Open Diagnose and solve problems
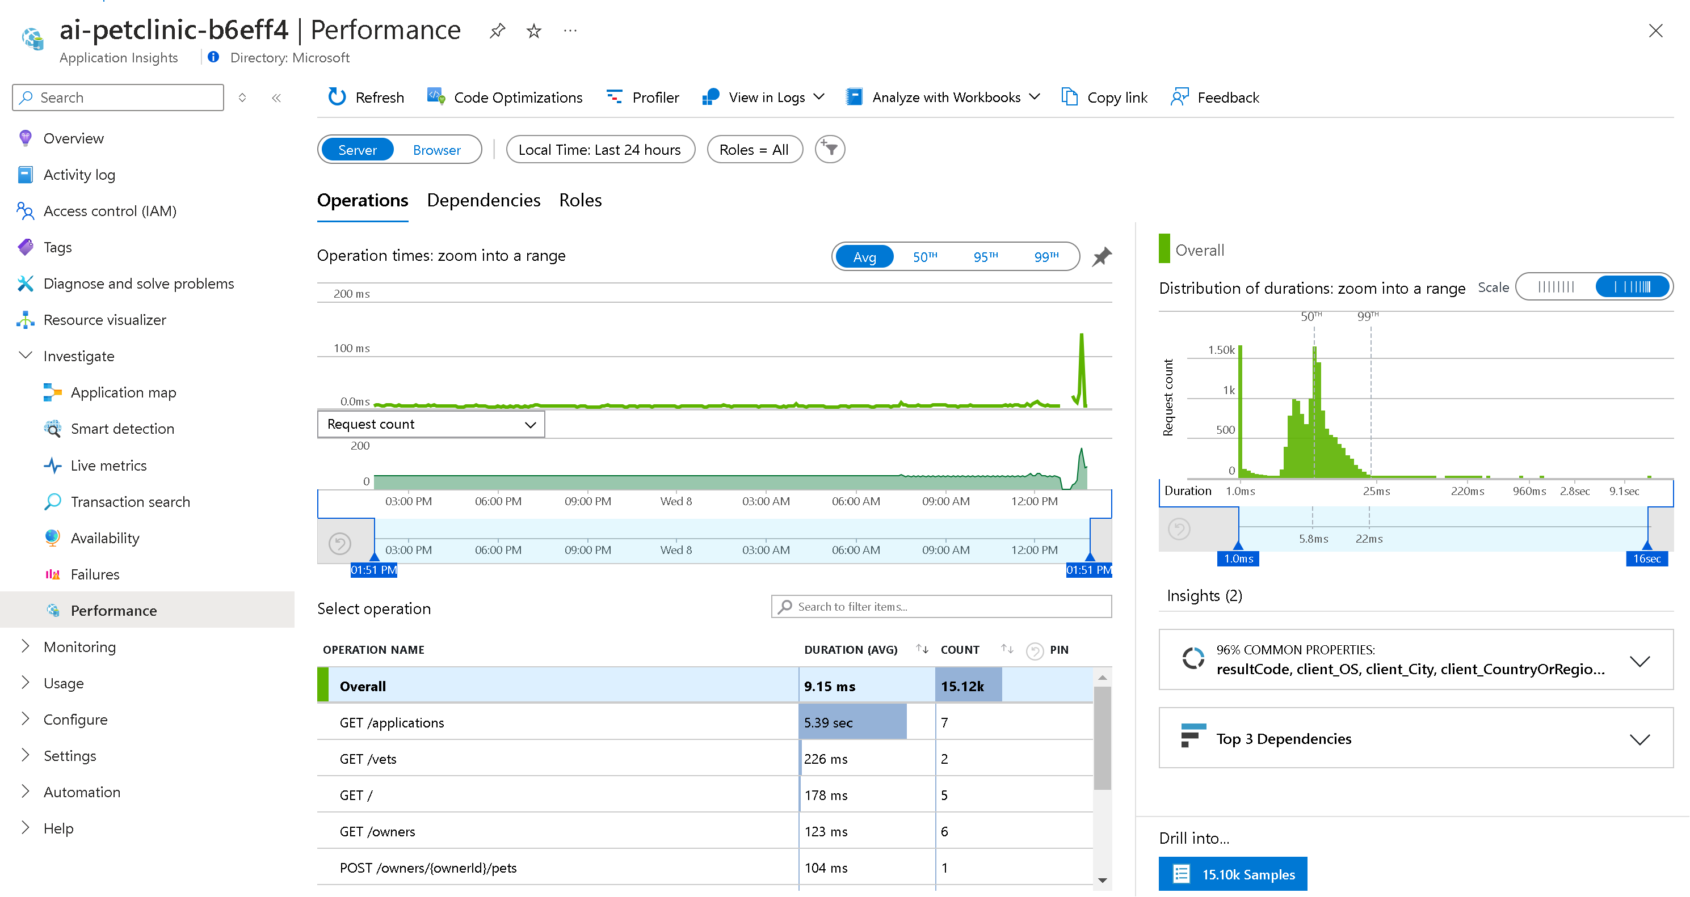 [x=138, y=284]
